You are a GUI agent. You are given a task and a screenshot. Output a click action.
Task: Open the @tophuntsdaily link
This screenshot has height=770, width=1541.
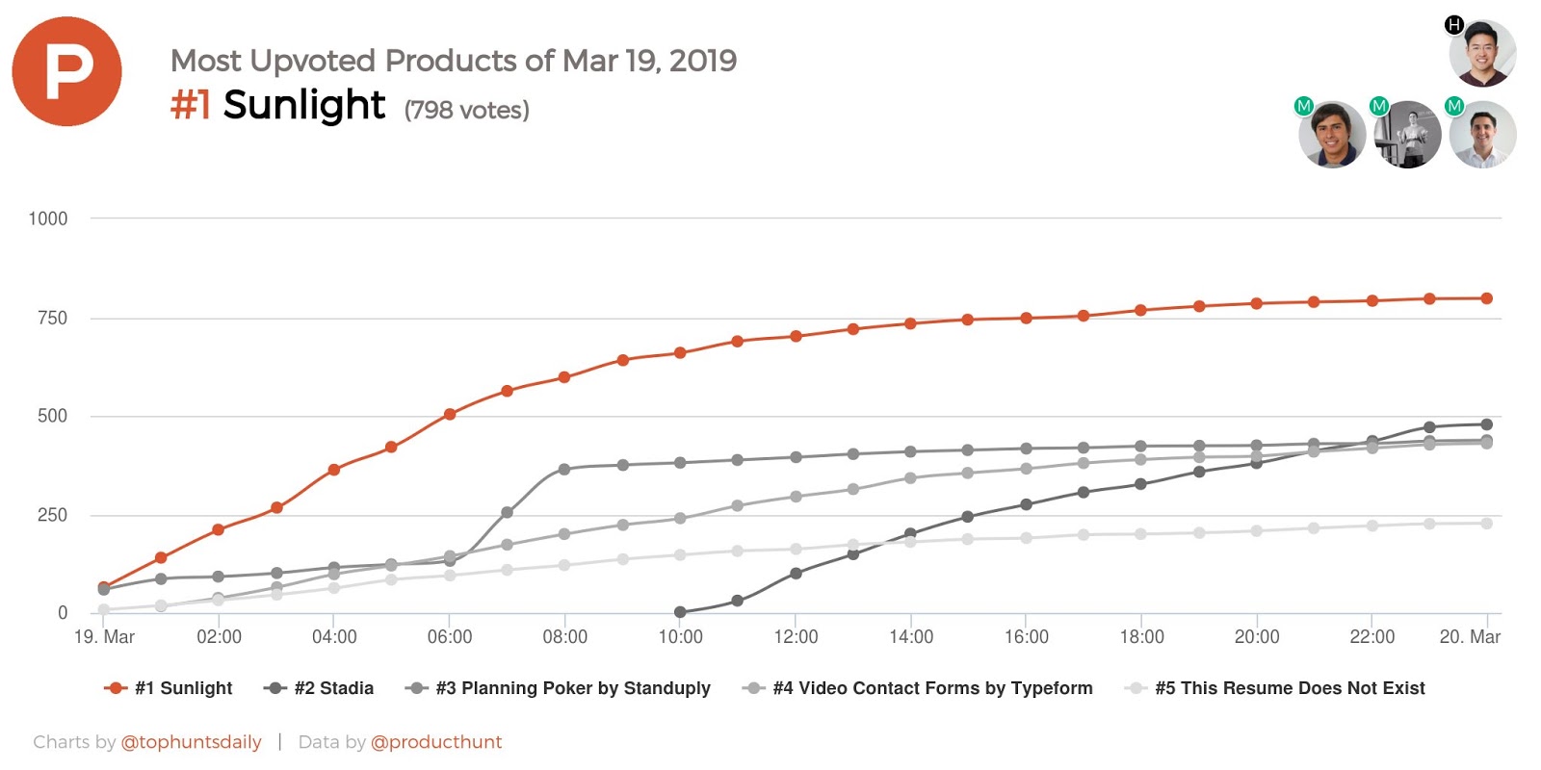point(191,742)
